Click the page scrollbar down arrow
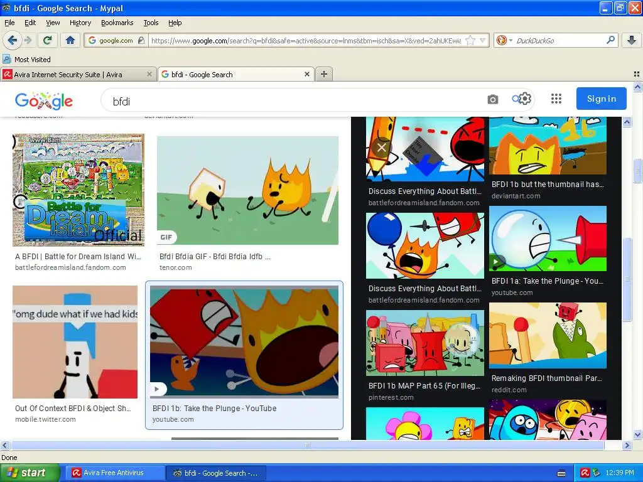Viewport: 643px width, 482px height. coord(637,434)
